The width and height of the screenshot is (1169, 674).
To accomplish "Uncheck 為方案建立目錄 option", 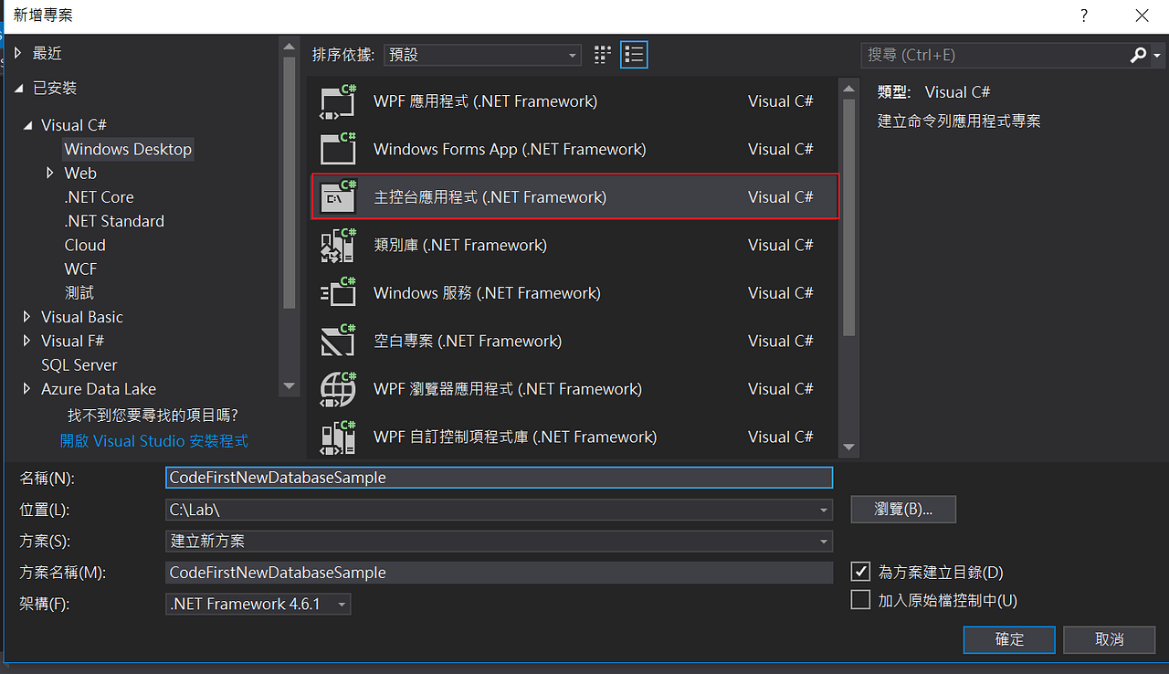I will point(859,571).
